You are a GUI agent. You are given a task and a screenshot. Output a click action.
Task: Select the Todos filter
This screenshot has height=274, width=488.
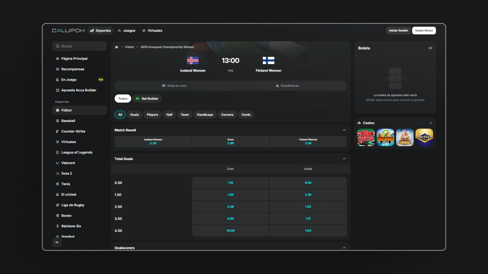coord(123,99)
